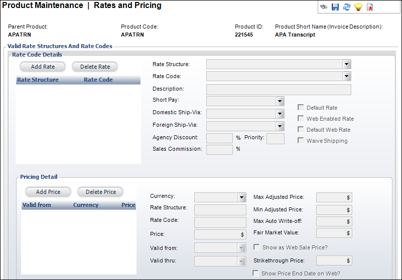Open the Short Pay dropdown

[x=280, y=101]
